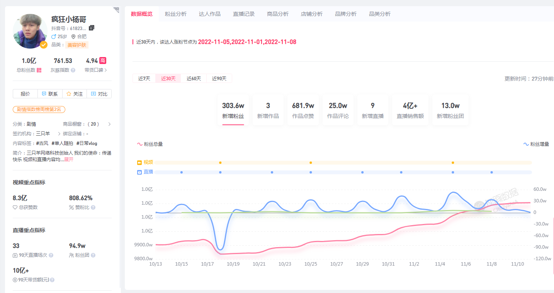Click help icon beside 90天带货额
554x293 pixels.
(x=52, y=280)
